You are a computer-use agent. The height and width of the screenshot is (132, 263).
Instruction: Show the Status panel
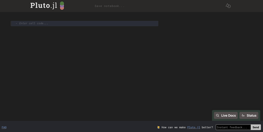click(249, 116)
